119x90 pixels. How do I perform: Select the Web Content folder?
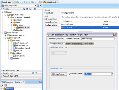click(x=15, y=38)
